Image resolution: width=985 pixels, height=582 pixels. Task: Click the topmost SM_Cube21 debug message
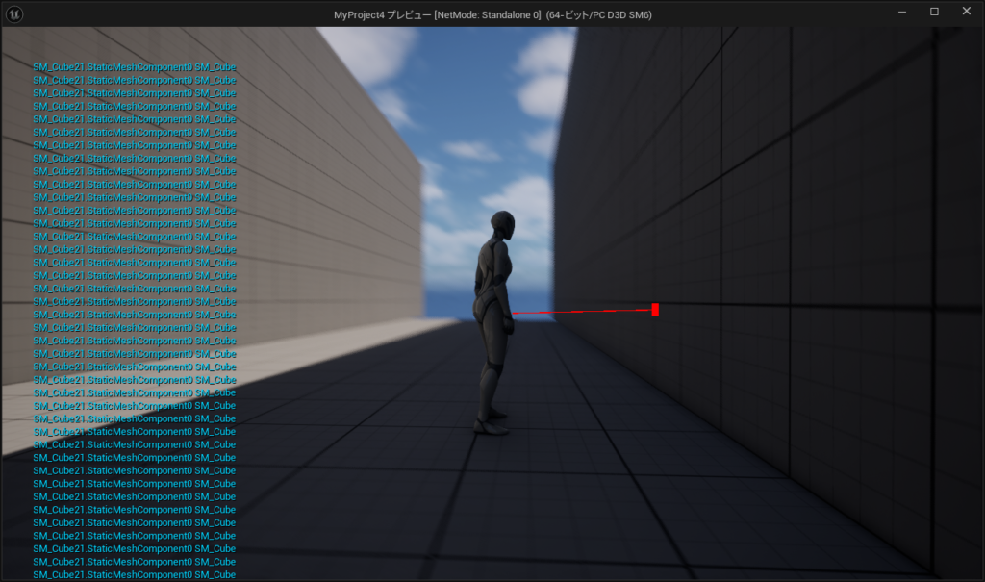pos(134,67)
